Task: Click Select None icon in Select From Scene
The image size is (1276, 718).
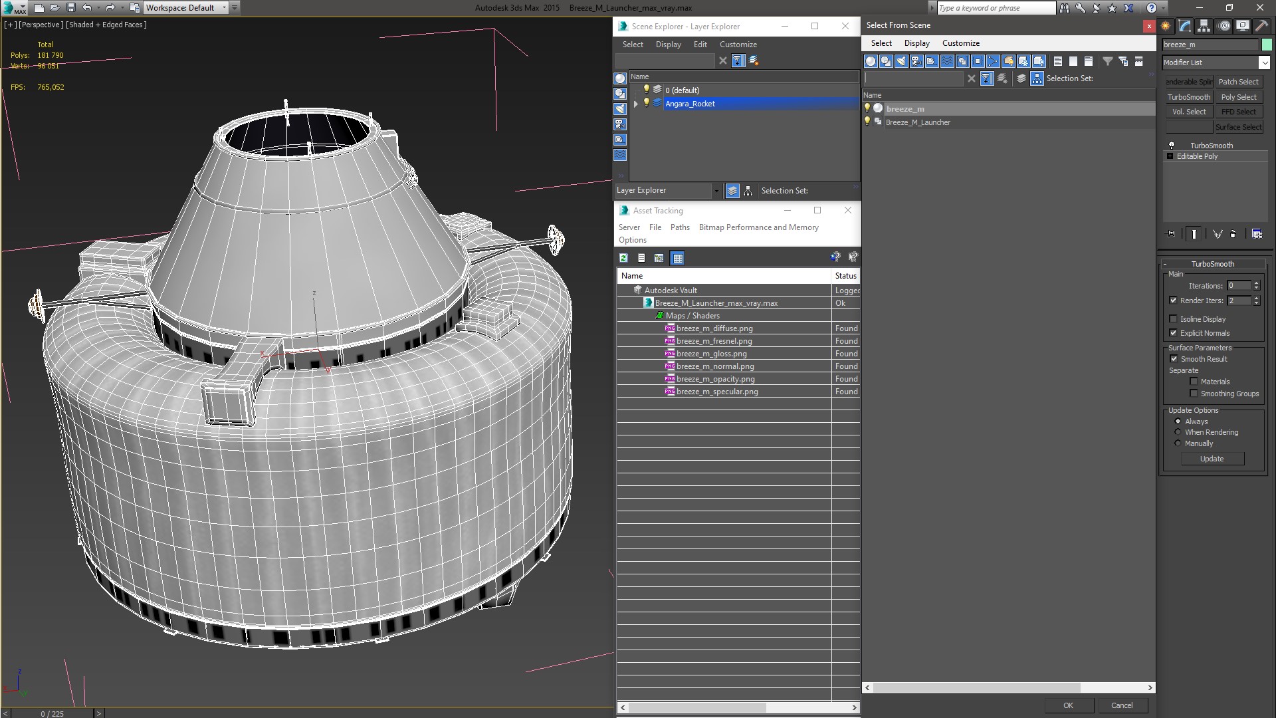Action: tap(1073, 61)
